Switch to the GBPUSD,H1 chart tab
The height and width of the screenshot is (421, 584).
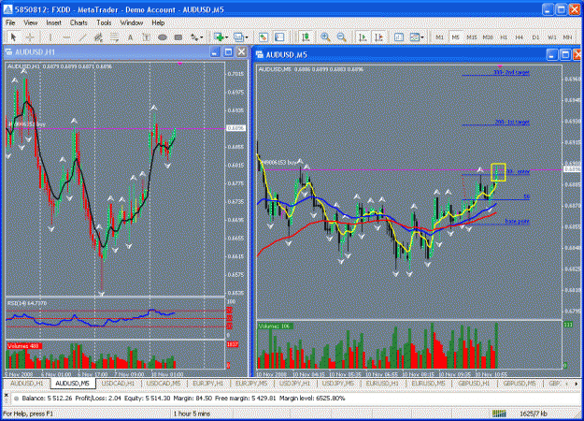pyautogui.click(x=474, y=383)
